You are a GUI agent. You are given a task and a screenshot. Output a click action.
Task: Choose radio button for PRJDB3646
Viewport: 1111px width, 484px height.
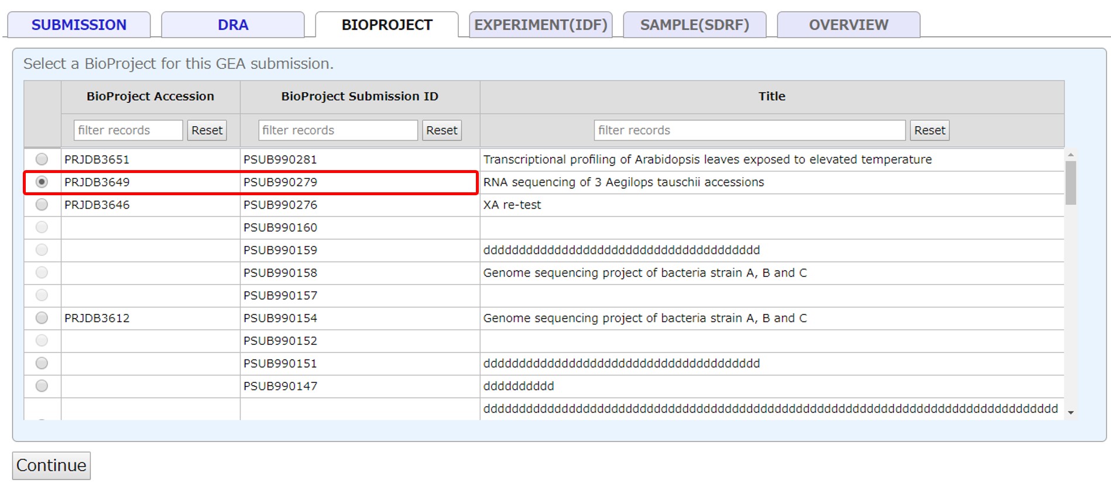pos(42,205)
